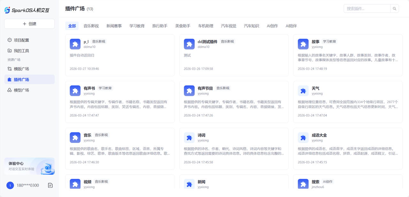Click the SparkOS logo icon
This screenshot has width=409, height=197.
7,10
